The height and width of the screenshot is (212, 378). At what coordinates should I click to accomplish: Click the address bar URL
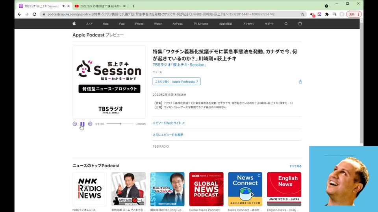[x=161, y=14]
